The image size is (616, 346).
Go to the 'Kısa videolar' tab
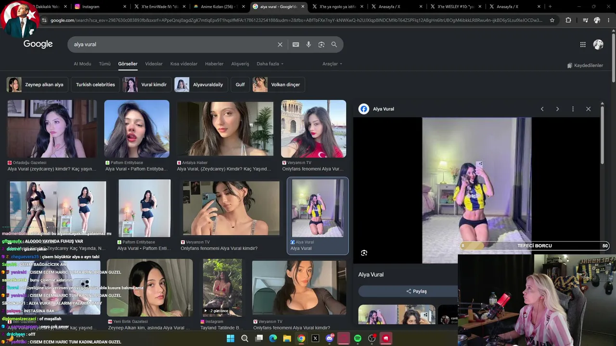[x=184, y=64]
